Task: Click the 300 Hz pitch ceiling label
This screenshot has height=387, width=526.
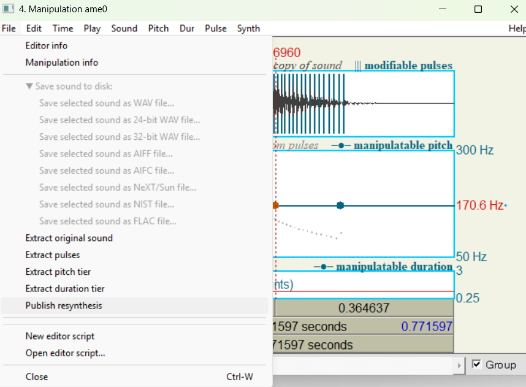Action: 475,150
